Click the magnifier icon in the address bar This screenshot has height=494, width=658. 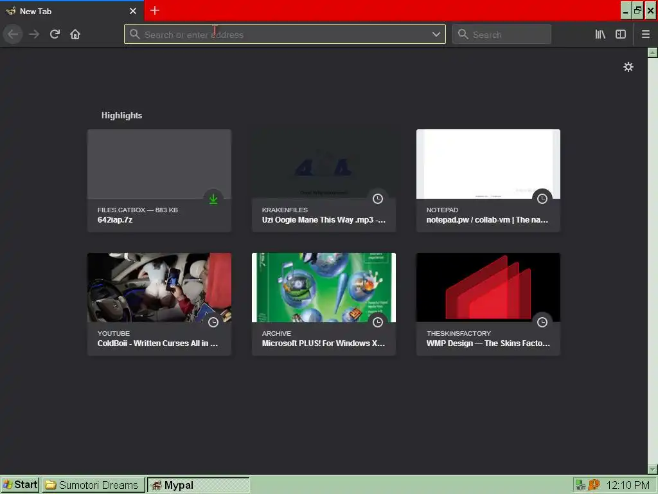coord(134,35)
